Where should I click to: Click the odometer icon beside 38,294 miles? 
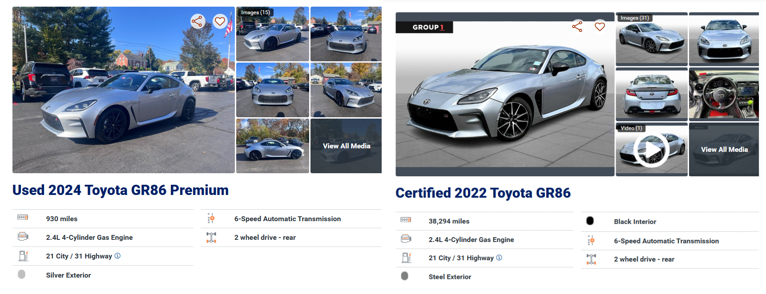tap(406, 220)
